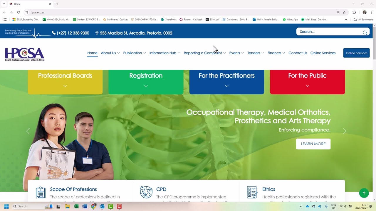Open the My Events | Quicket bookmark
The width and height of the screenshot is (376, 211).
point(115,20)
